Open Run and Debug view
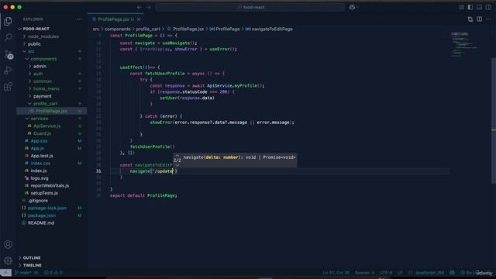This screenshot has height=279, width=496. (x=9, y=71)
